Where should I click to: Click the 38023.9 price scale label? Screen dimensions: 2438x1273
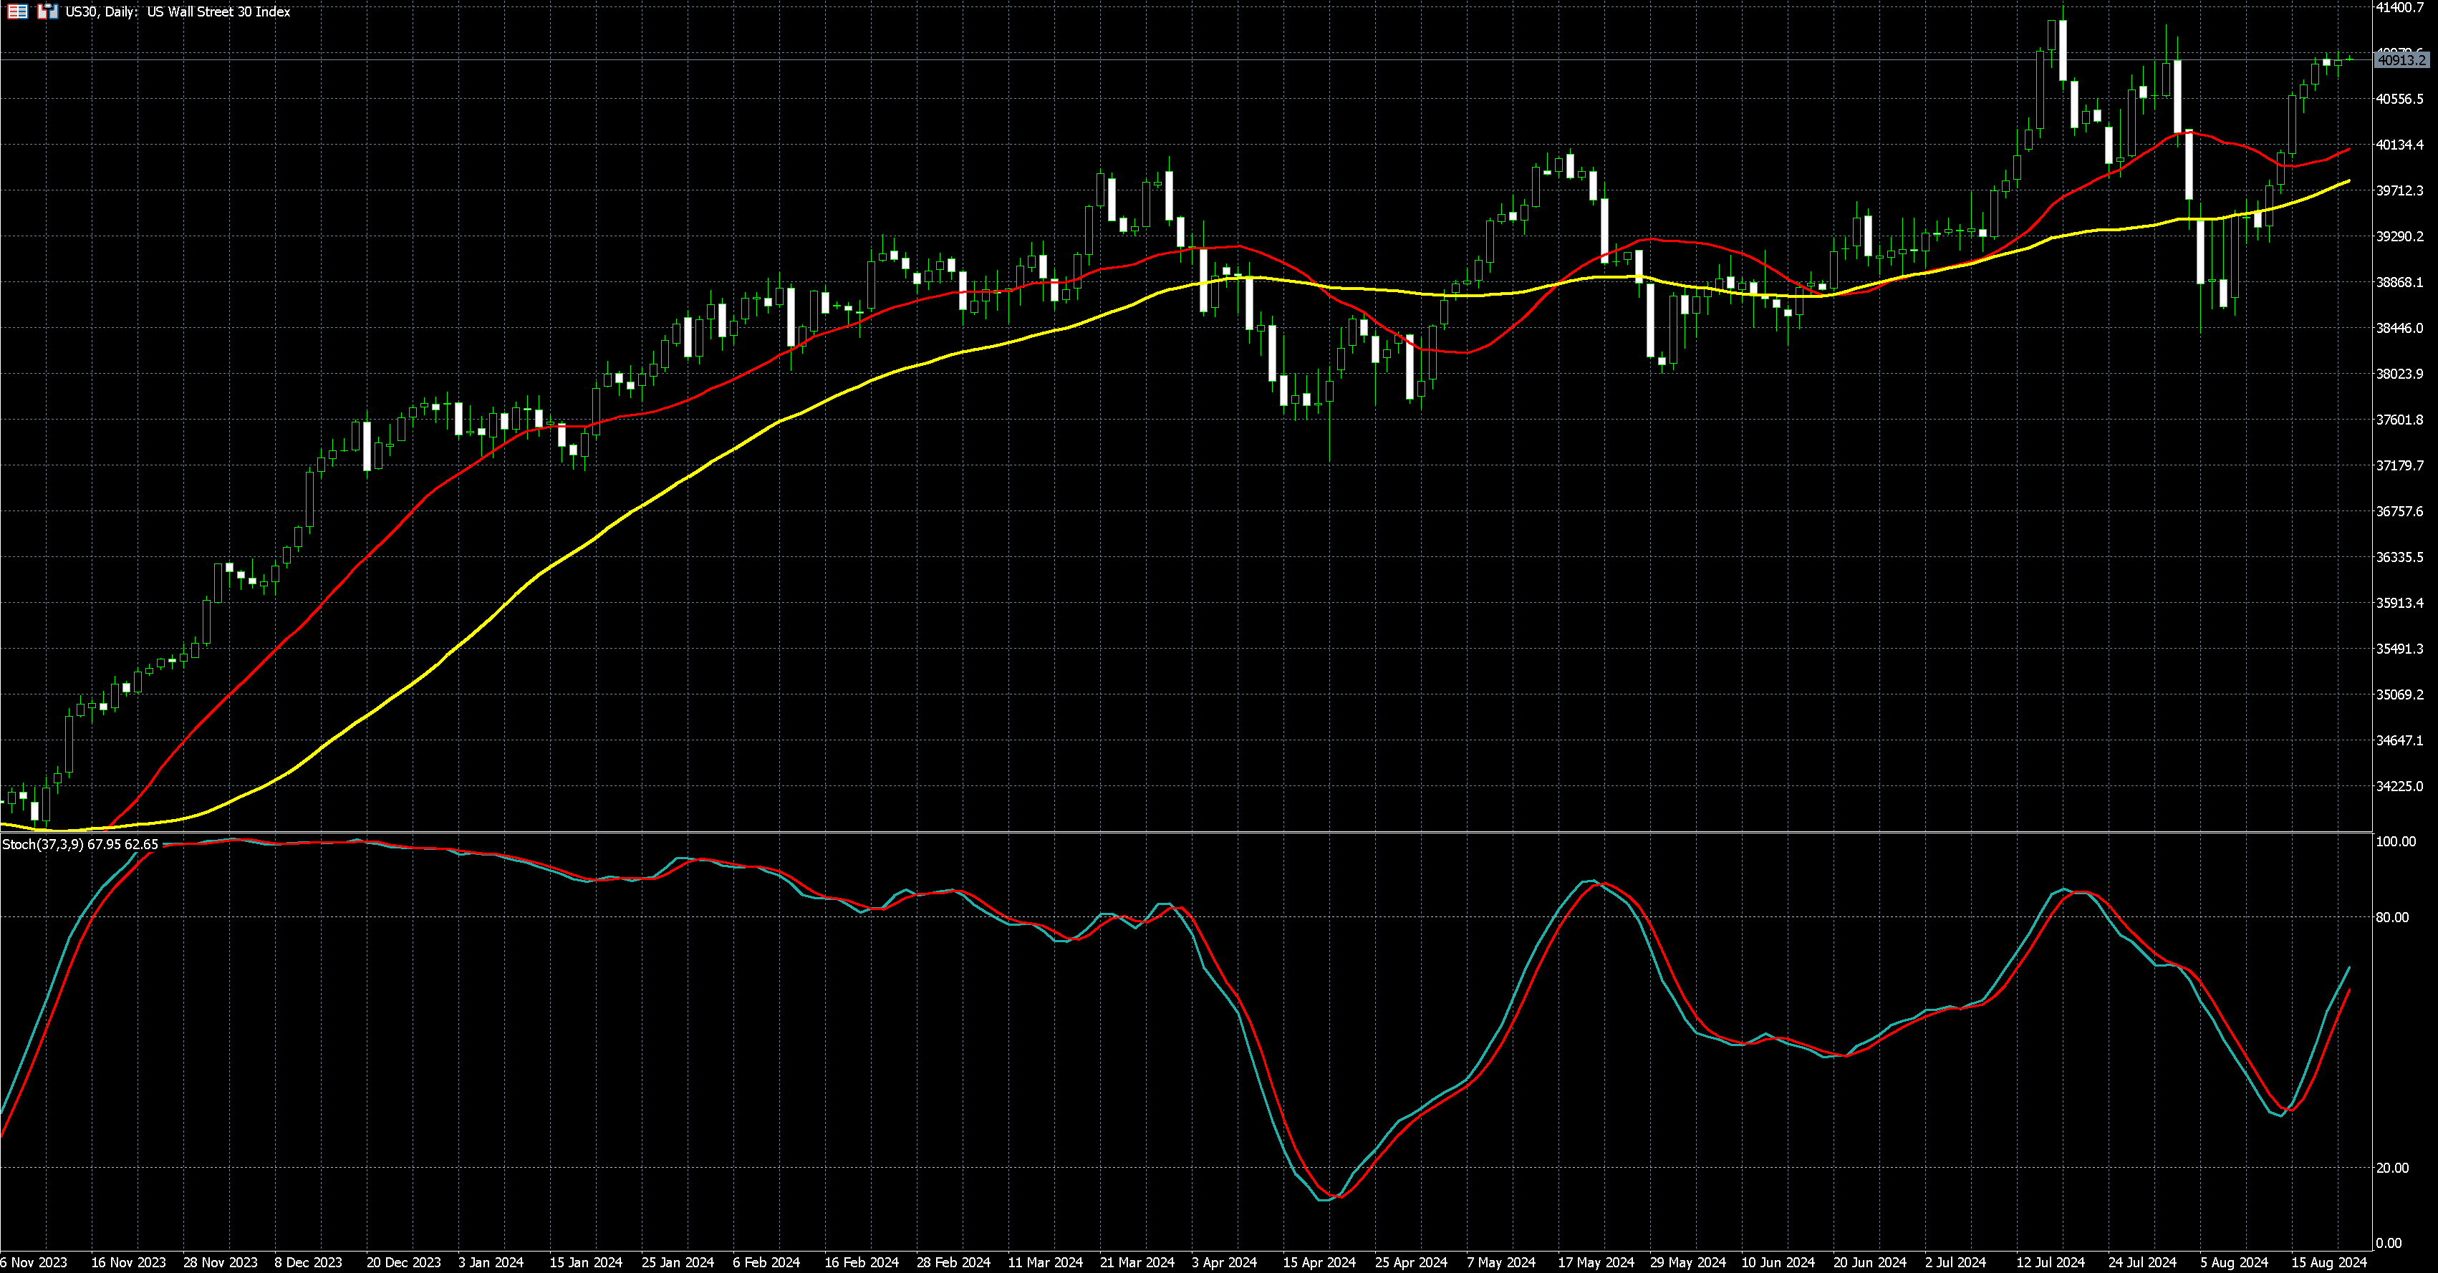[2400, 374]
